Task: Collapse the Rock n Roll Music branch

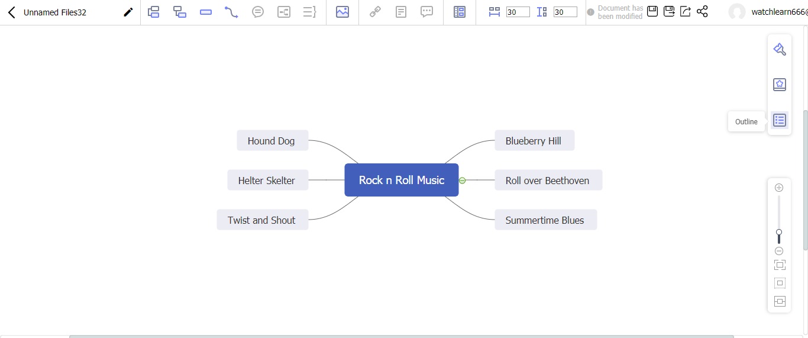Action: pos(463,181)
